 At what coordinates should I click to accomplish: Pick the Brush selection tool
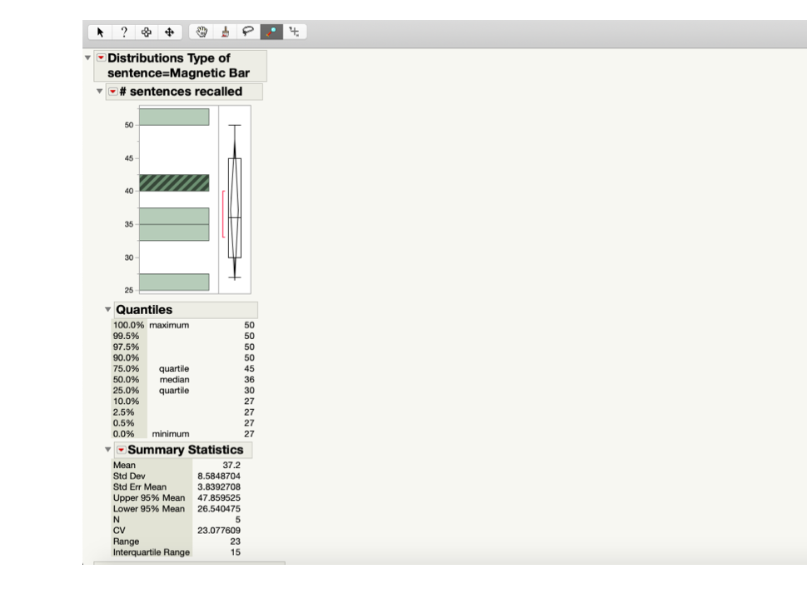click(225, 32)
